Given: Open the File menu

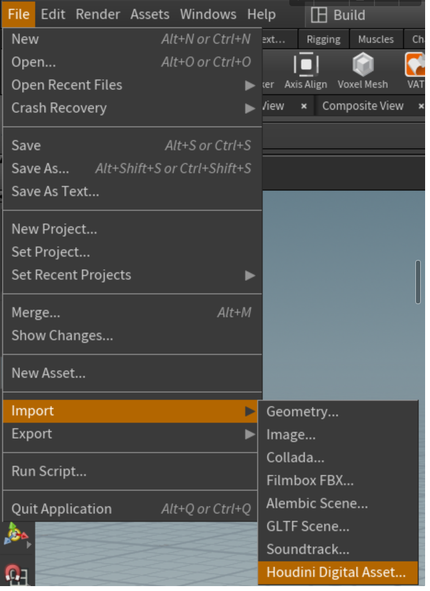Looking at the screenshot, I should tap(18, 14).
